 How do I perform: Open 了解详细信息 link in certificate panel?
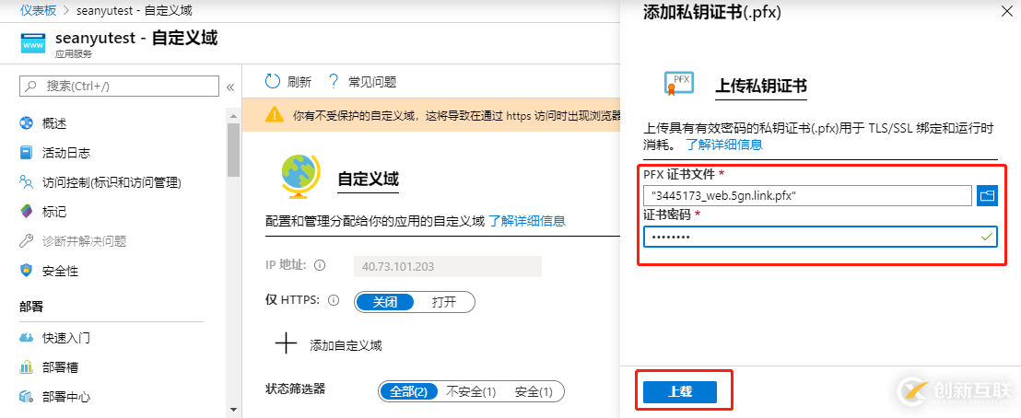(x=724, y=145)
